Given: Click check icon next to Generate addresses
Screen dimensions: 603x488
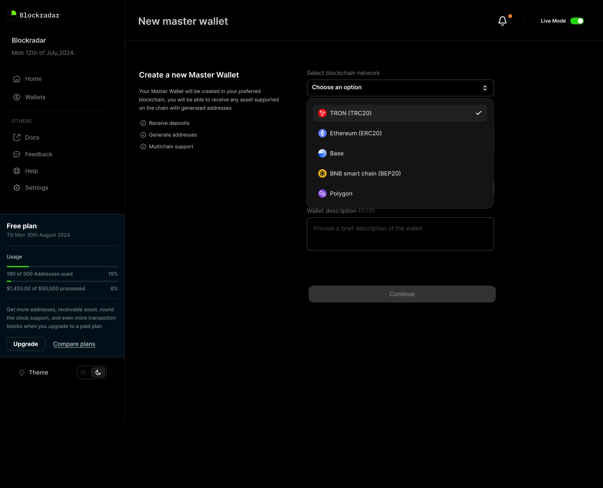Looking at the screenshot, I should (143, 135).
